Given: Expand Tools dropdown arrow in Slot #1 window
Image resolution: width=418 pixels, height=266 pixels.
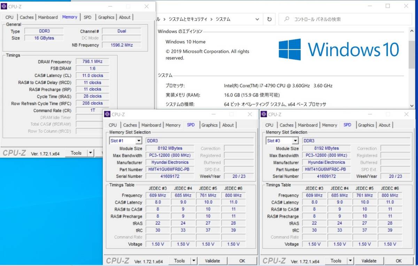Looking at the screenshot, I should [194, 260].
